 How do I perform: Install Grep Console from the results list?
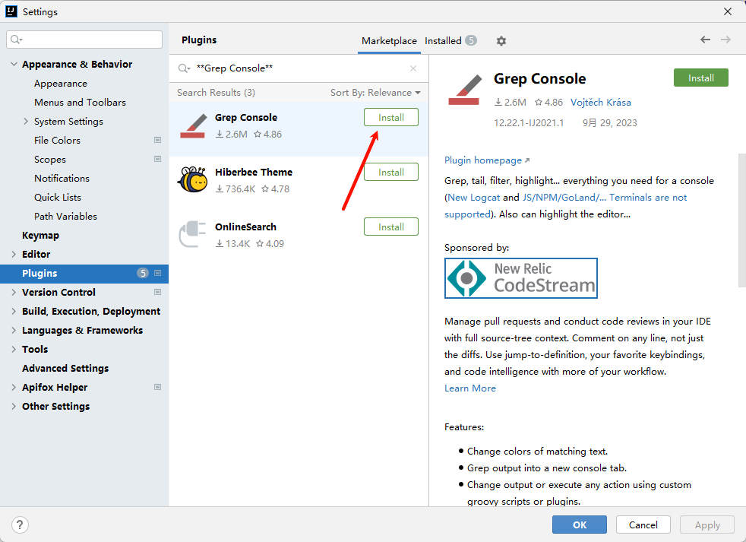(x=391, y=117)
